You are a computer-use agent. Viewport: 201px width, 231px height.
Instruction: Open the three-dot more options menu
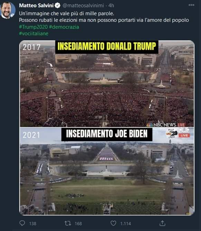pyautogui.click(x=191, y=5)
